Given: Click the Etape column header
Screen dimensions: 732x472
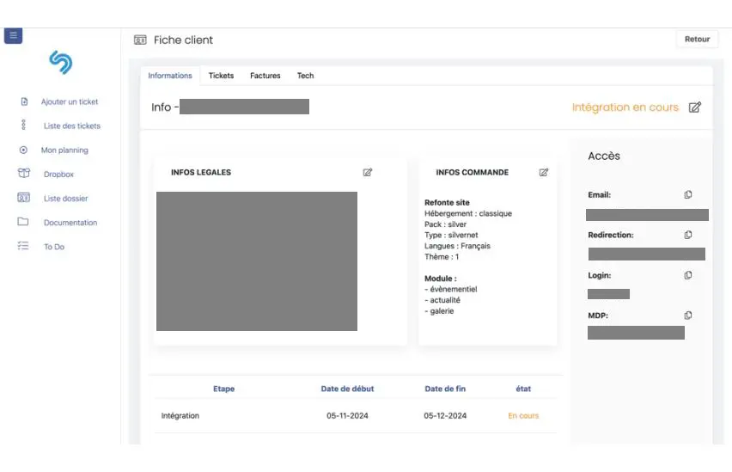Looking at the screenshot, I should [223, 389].
